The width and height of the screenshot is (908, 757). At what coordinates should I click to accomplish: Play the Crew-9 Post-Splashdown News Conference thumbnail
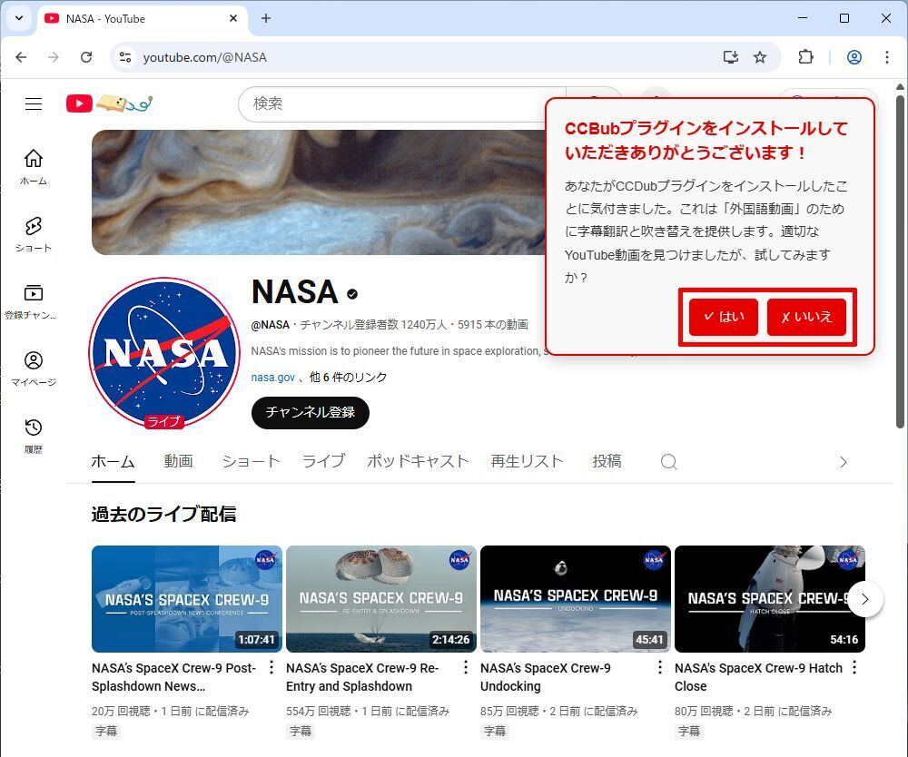[x=186, y=599]
